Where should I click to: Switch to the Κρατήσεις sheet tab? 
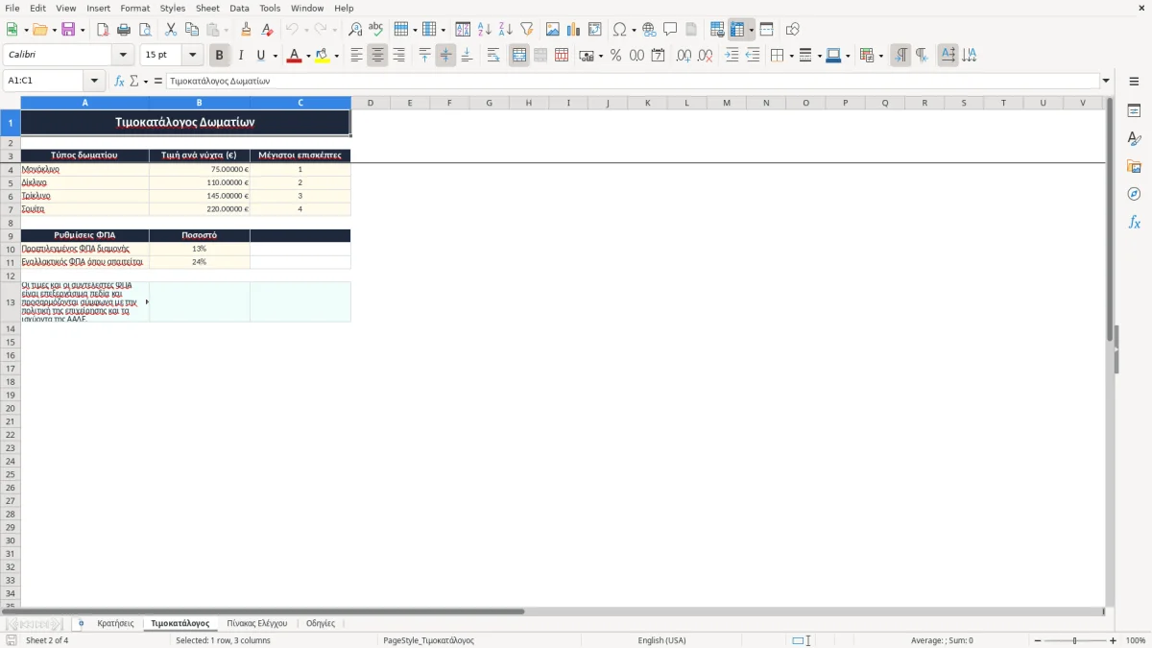tap(115, 623)
